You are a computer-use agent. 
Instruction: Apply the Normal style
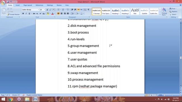[96, 12]
